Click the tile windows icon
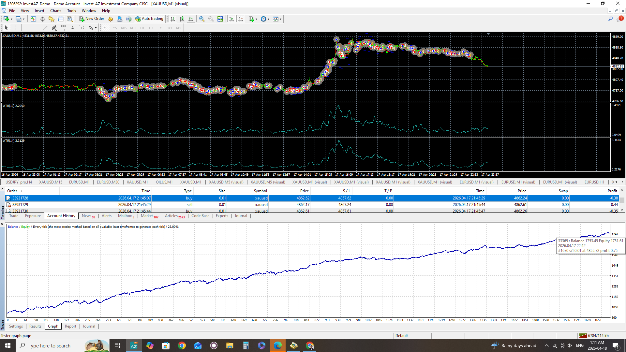This screenshot has height=352, width=626. (x=220, y=19)
